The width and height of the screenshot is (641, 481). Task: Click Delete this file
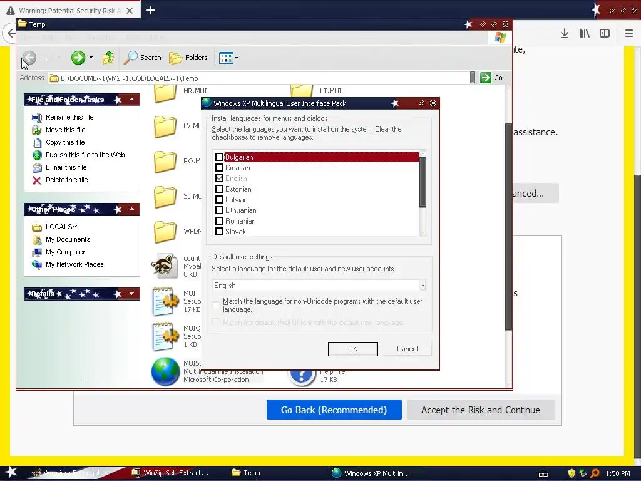(x=66, y=180)
